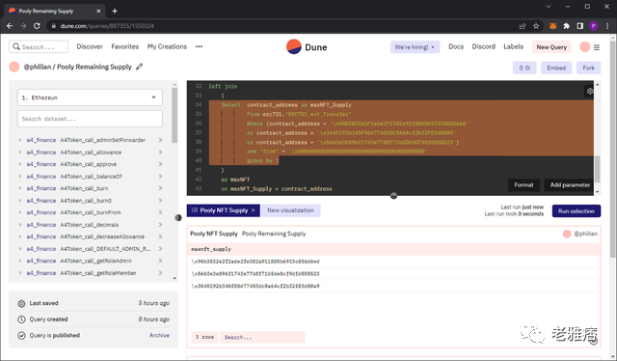Viewport: 617px width, 361px height.
Task: Expand the A4Token_call_burnFrom entry
Action: [20, 212]
